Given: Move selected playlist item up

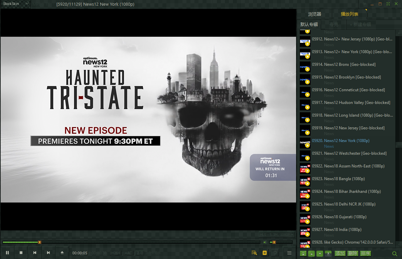Looking at the screenshot, I should [x=311, y=254].
